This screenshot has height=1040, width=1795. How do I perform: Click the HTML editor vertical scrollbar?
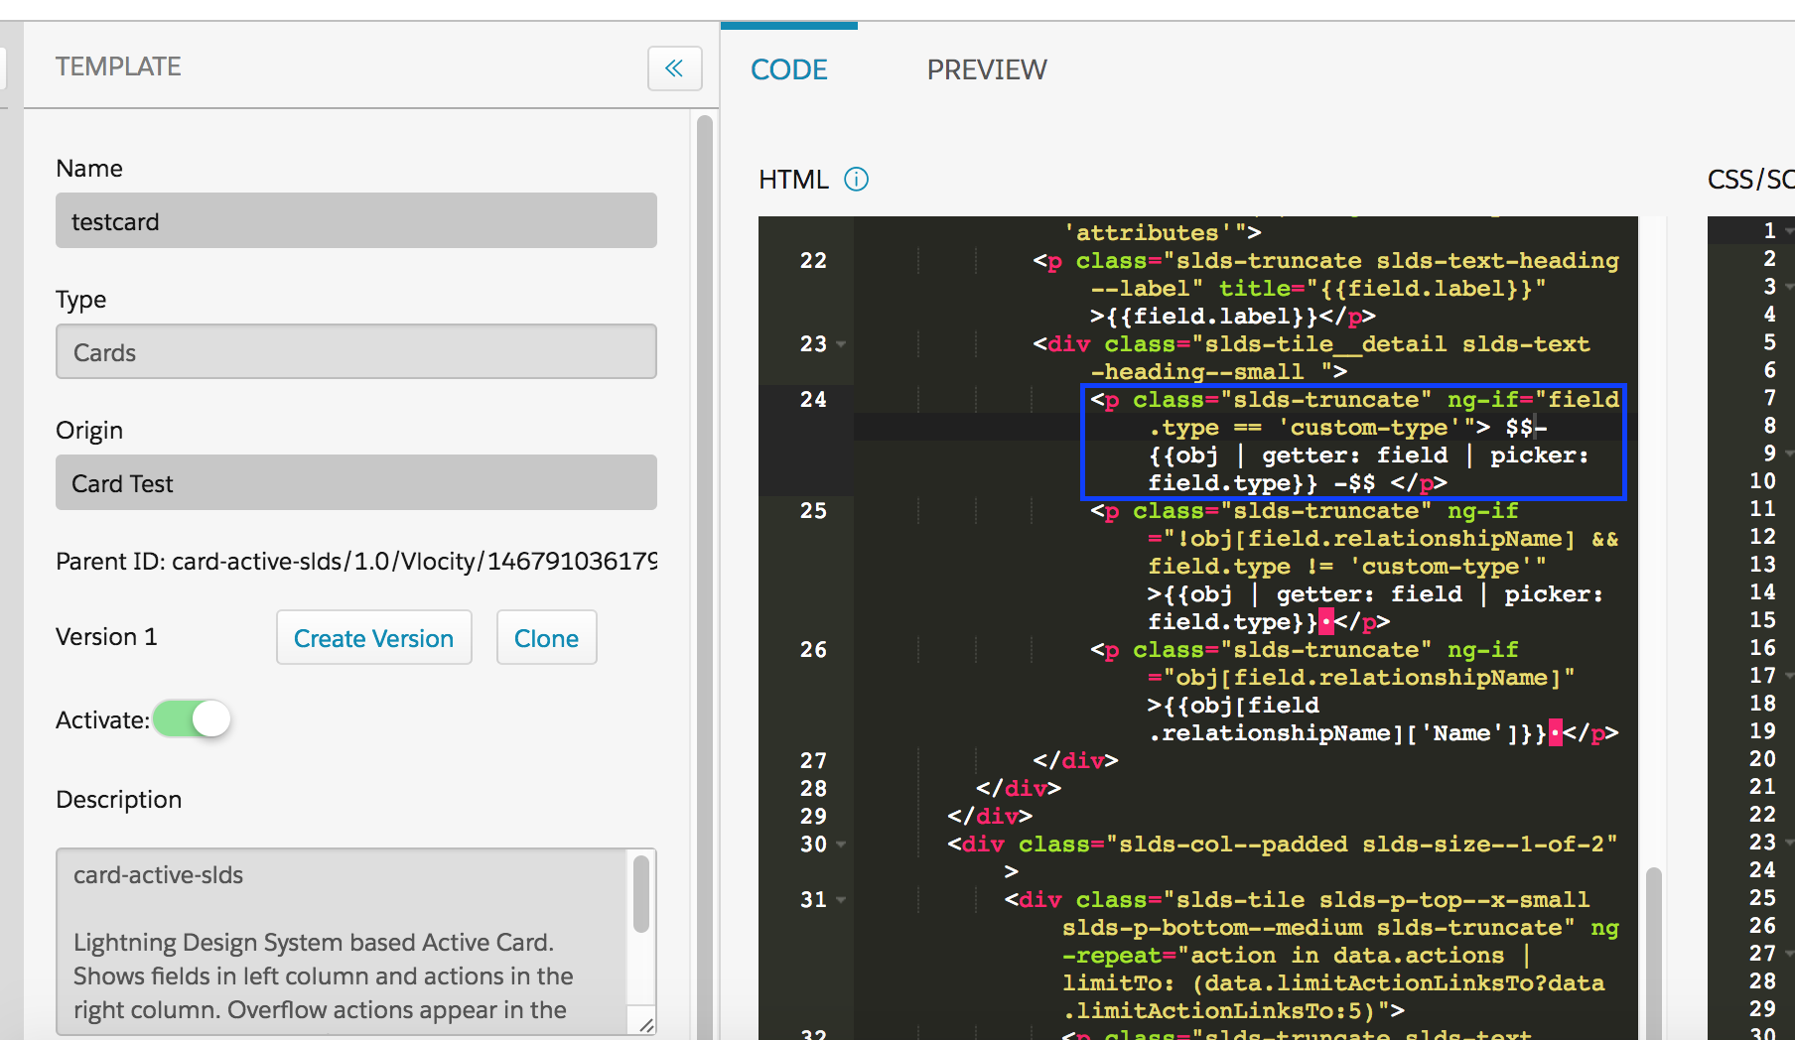pyautogui.click(x=1653, y=953)
